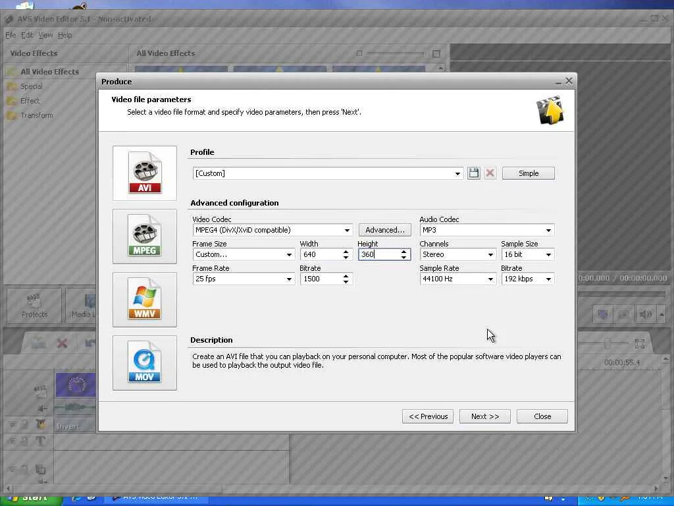Increase the Width value with up arrow
This screenshot has height=506, width=674.
(346, 252)
